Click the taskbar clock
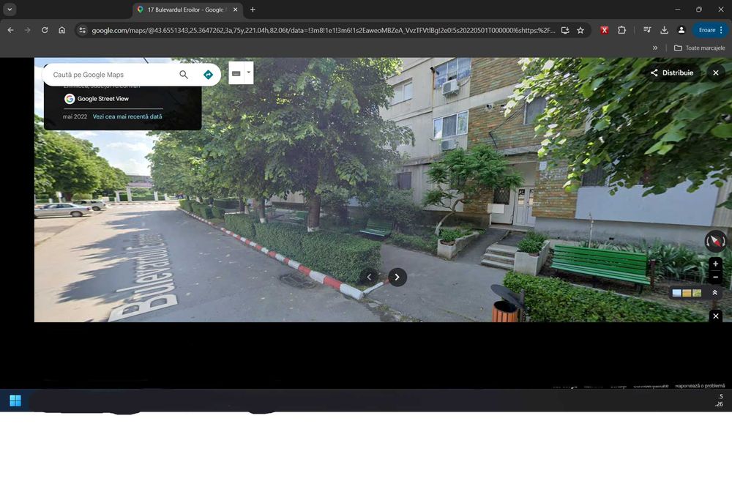 pos(720,401)
